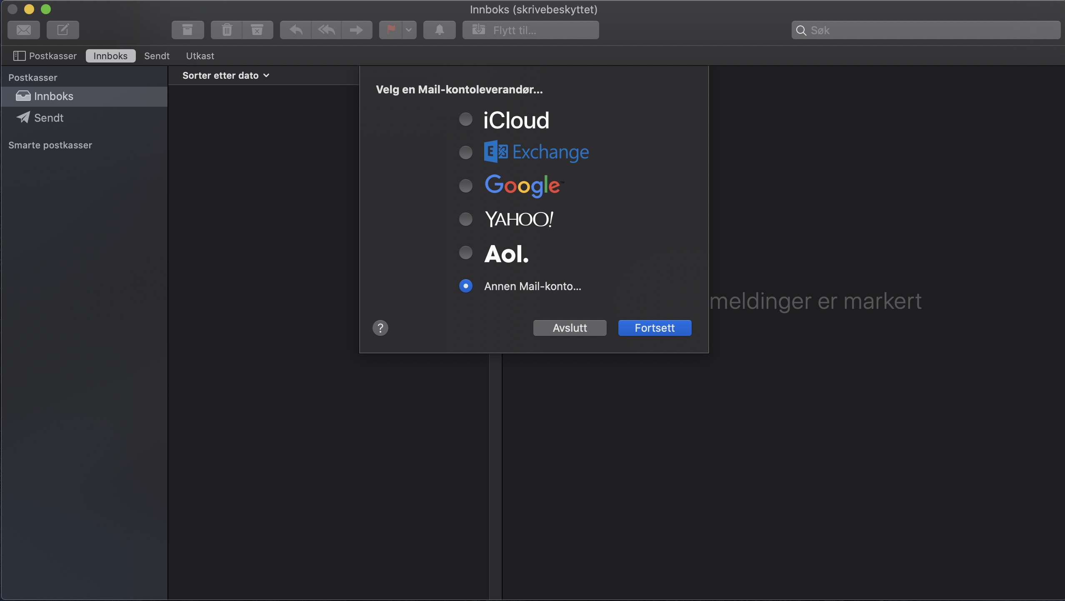
Task: Click the help question mark button
Action: coord(380,328)
